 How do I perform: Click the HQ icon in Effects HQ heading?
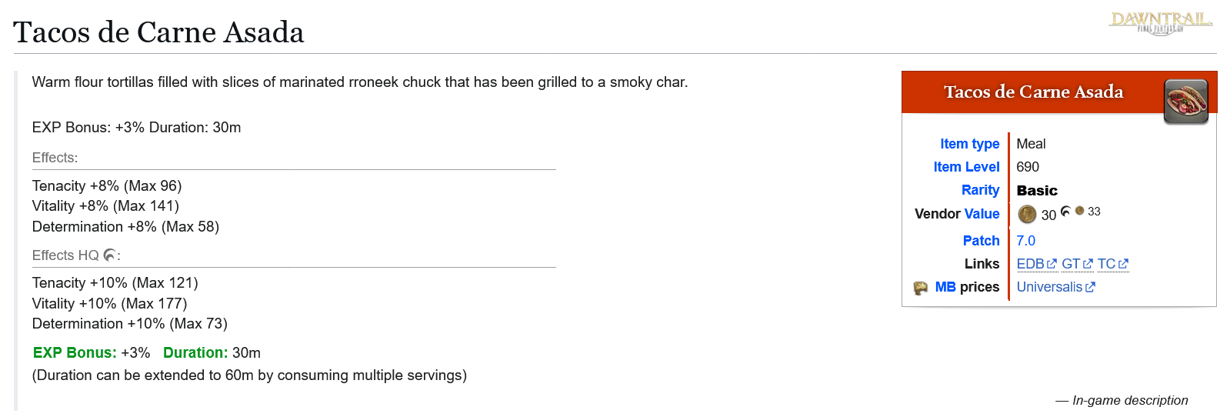tap(110, 255)
